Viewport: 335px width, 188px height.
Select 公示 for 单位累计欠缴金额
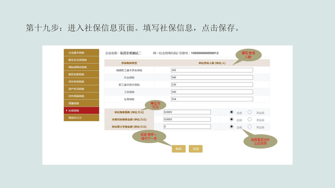231,126
